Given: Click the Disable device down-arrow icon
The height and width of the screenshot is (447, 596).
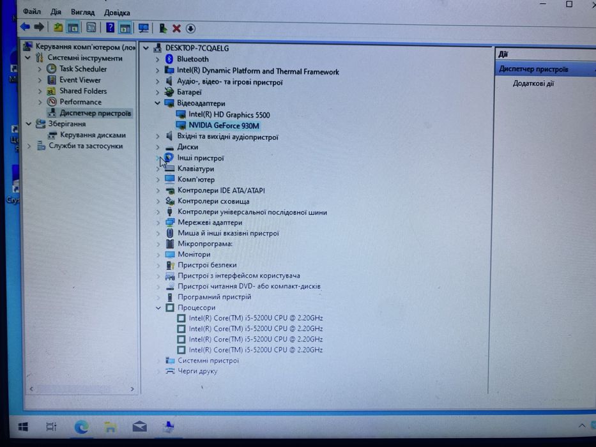Looking at the screenshot, I should pyautogui.click(x=190, y=29).
